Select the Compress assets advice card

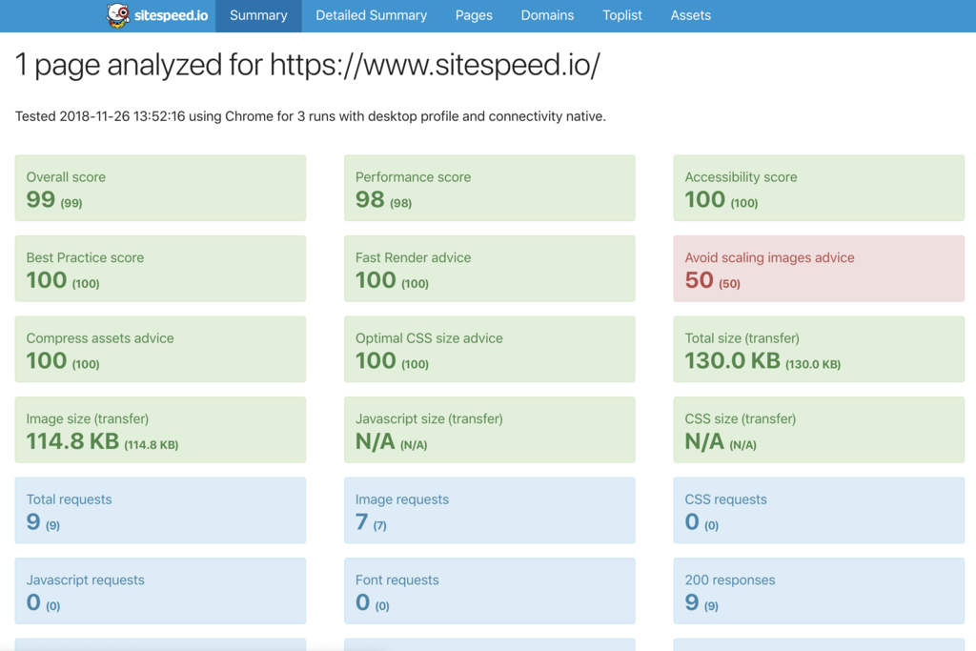pos(160,349)
